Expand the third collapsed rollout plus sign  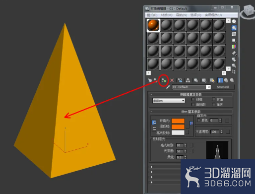click(151, 177)
